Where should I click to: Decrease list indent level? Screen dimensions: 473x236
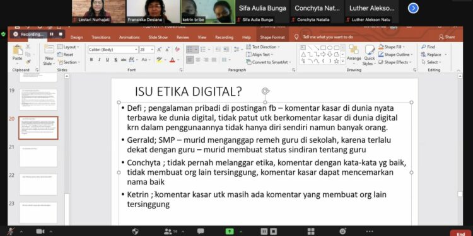pyautogui.click(x=218, y=49)
